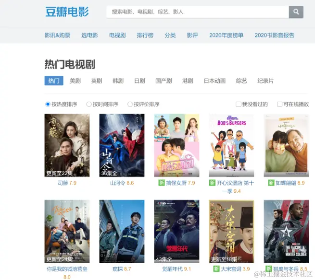Screen dimensions: 315x280
Task: Open the 纪录片 tab
Action: [265, 81]
